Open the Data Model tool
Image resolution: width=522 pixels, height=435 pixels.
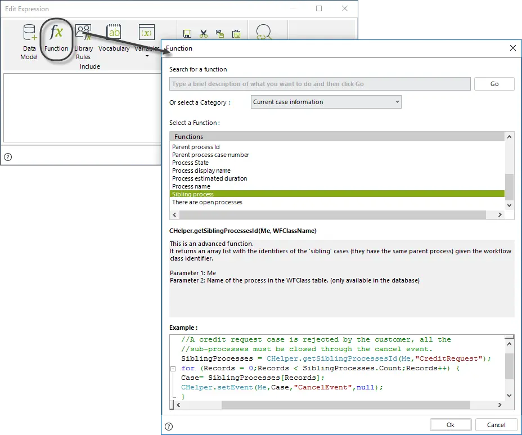tap(29, 42)
